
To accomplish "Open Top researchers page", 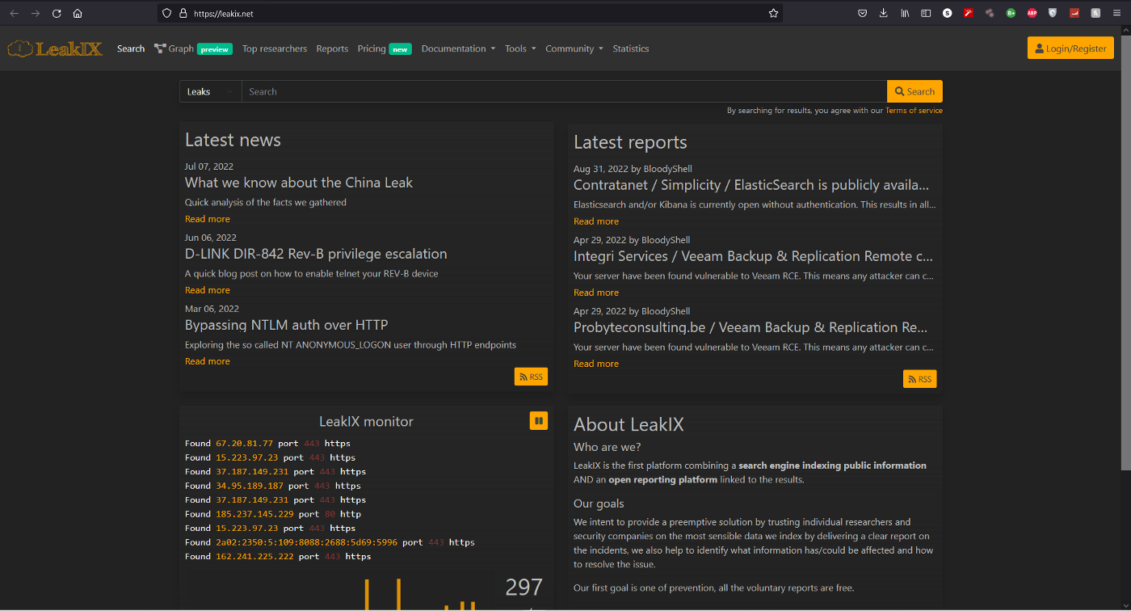I will tap(275, 48).
